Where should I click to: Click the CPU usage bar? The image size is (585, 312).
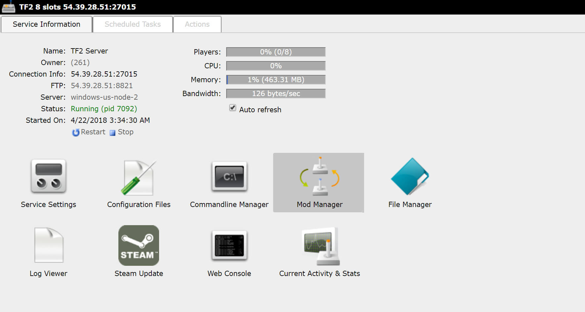coord(276,66)
